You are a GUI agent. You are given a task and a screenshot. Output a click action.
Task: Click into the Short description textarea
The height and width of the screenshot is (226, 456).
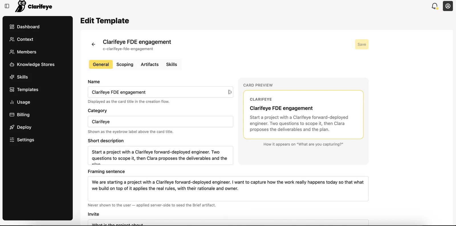pos(160,156)
